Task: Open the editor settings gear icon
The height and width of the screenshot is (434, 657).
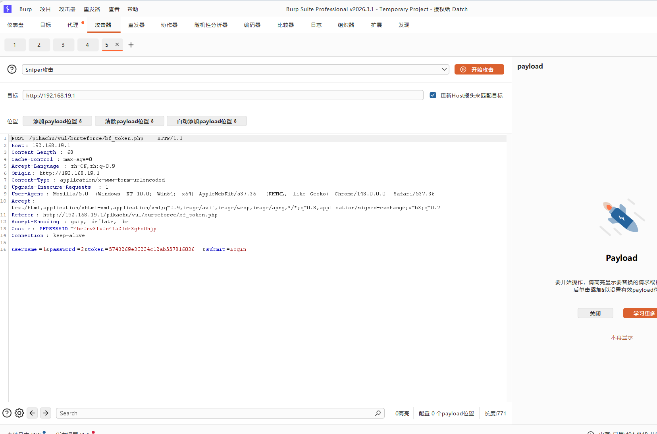Action: 19,413
